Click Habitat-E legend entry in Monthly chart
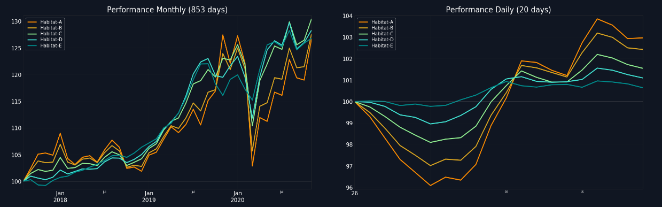Image resolution: width=662 pixels, height=207 pixels. (44, 45)
